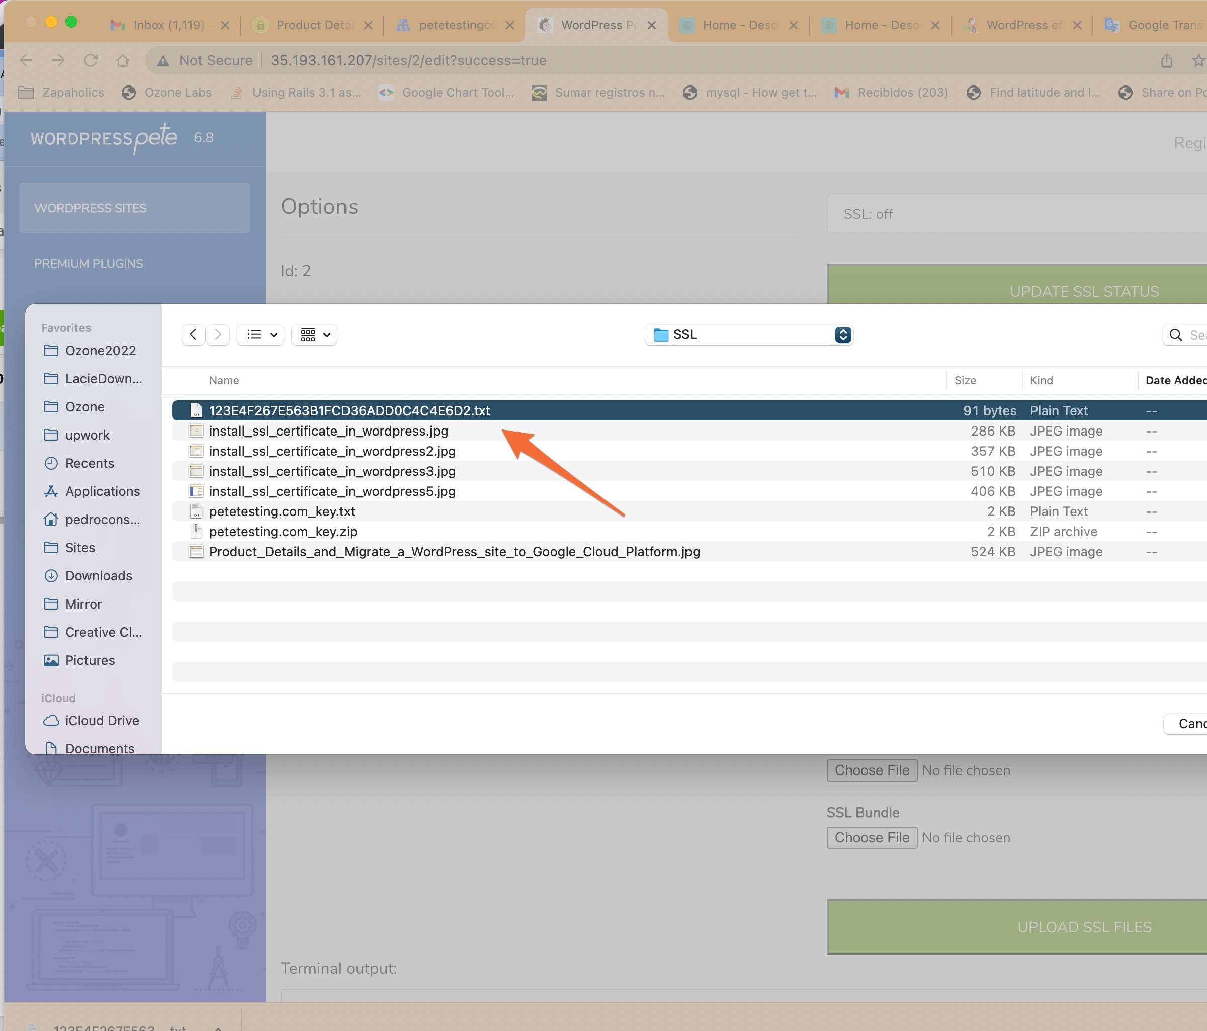
Task: Switch to the petetestingco browser tab
Action: (x=456, y=25)
